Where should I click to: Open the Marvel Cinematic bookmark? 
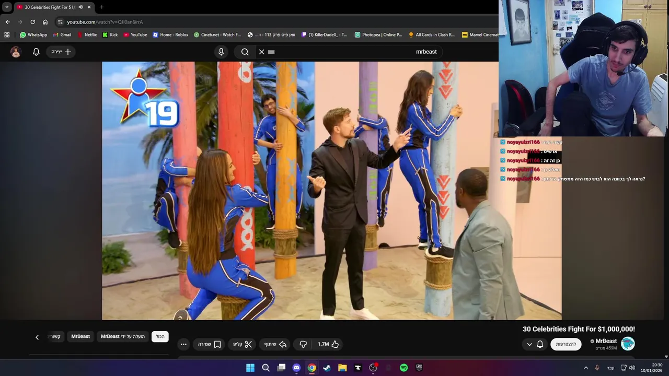point(480,35)
